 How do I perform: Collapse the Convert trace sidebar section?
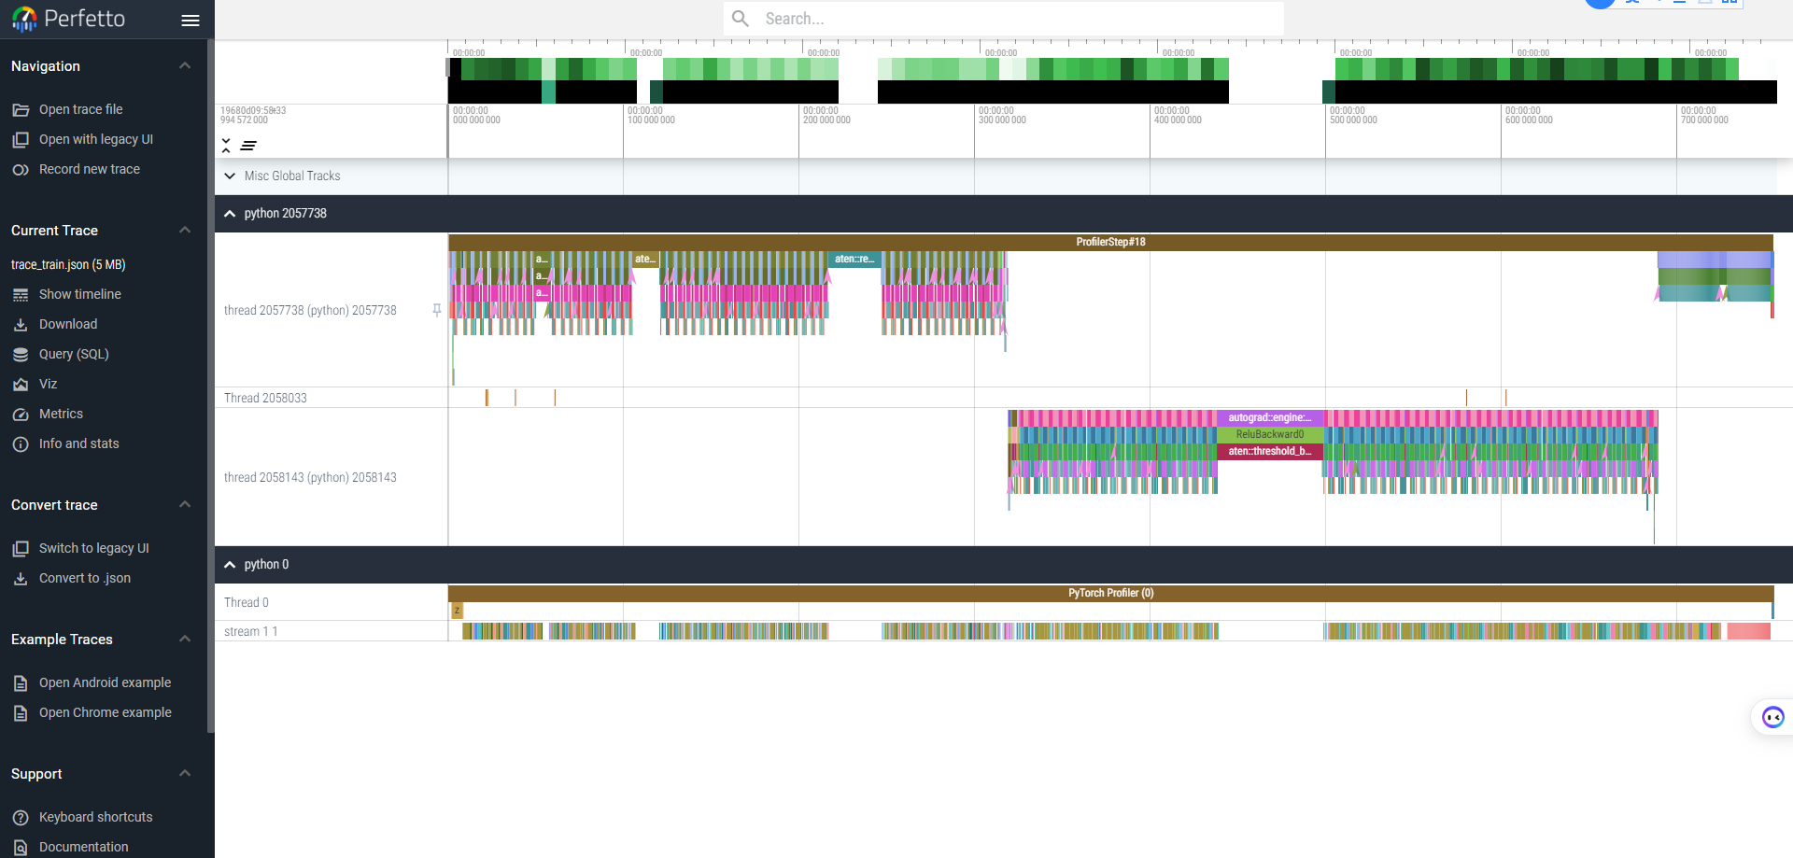(185, 504)
